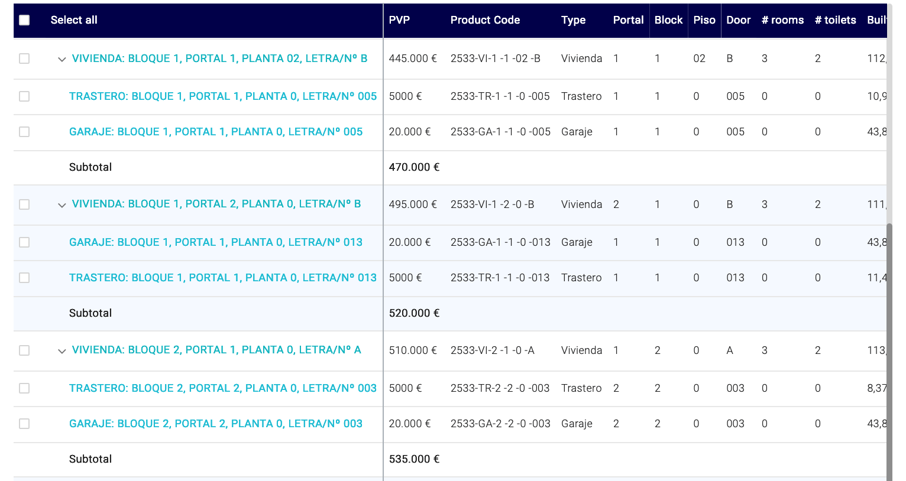
Task: Check the GARAJE Letra/Nº 003 row box
Action: pos(24,424)
